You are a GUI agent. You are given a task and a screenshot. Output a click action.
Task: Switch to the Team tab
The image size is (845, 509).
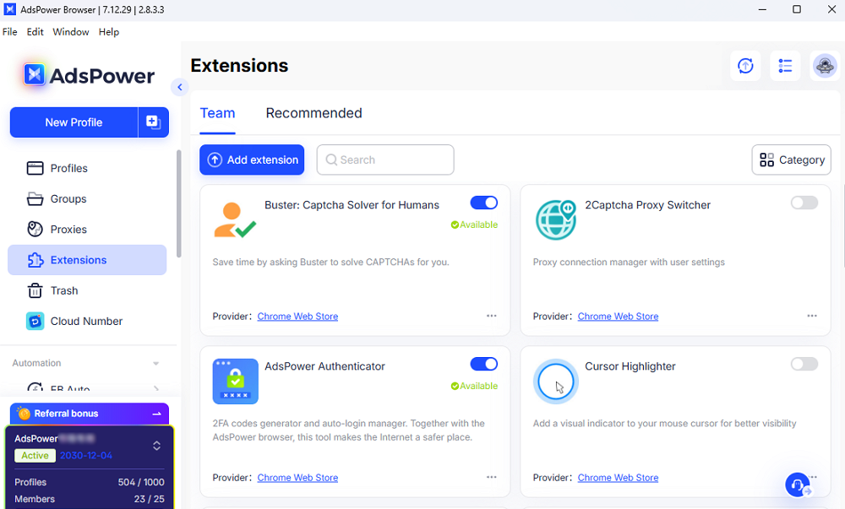pyautogui.click(x=218, y=113)
